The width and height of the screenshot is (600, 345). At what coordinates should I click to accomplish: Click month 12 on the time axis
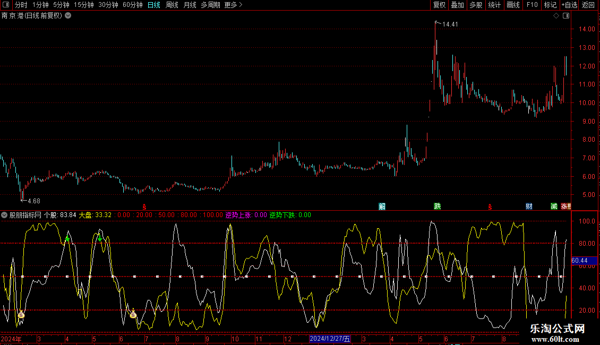tap(288, 339)
